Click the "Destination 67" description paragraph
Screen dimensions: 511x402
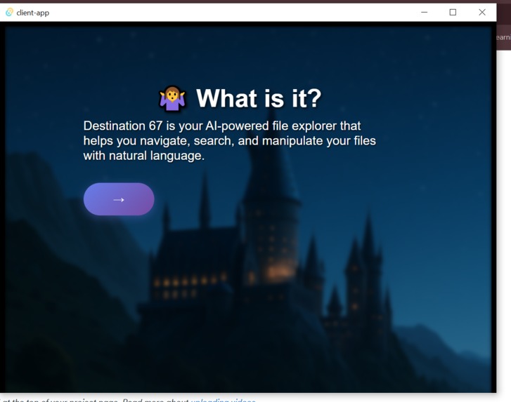coord(229,140)
